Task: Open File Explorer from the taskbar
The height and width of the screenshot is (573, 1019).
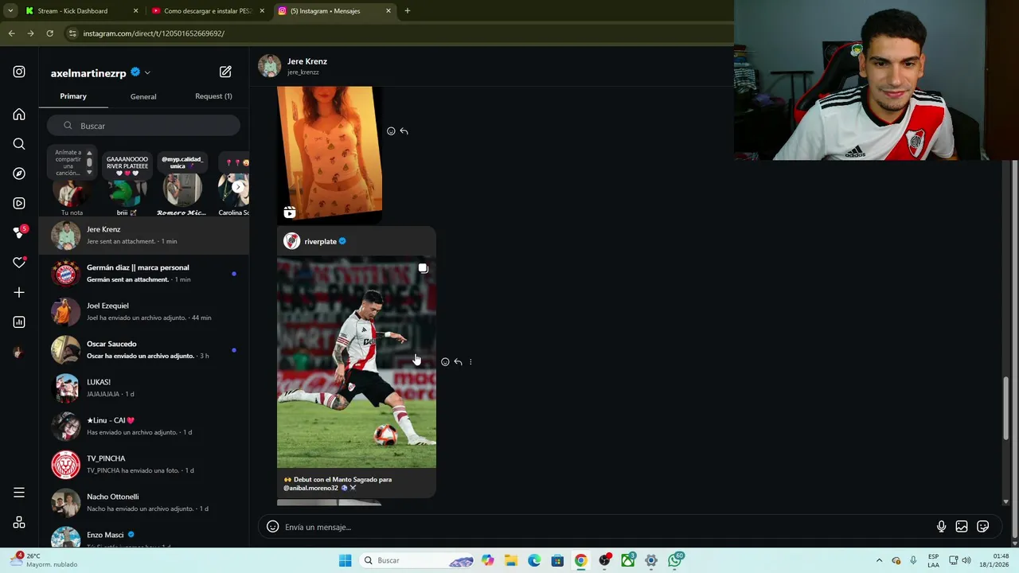Action: pos(510,560)
